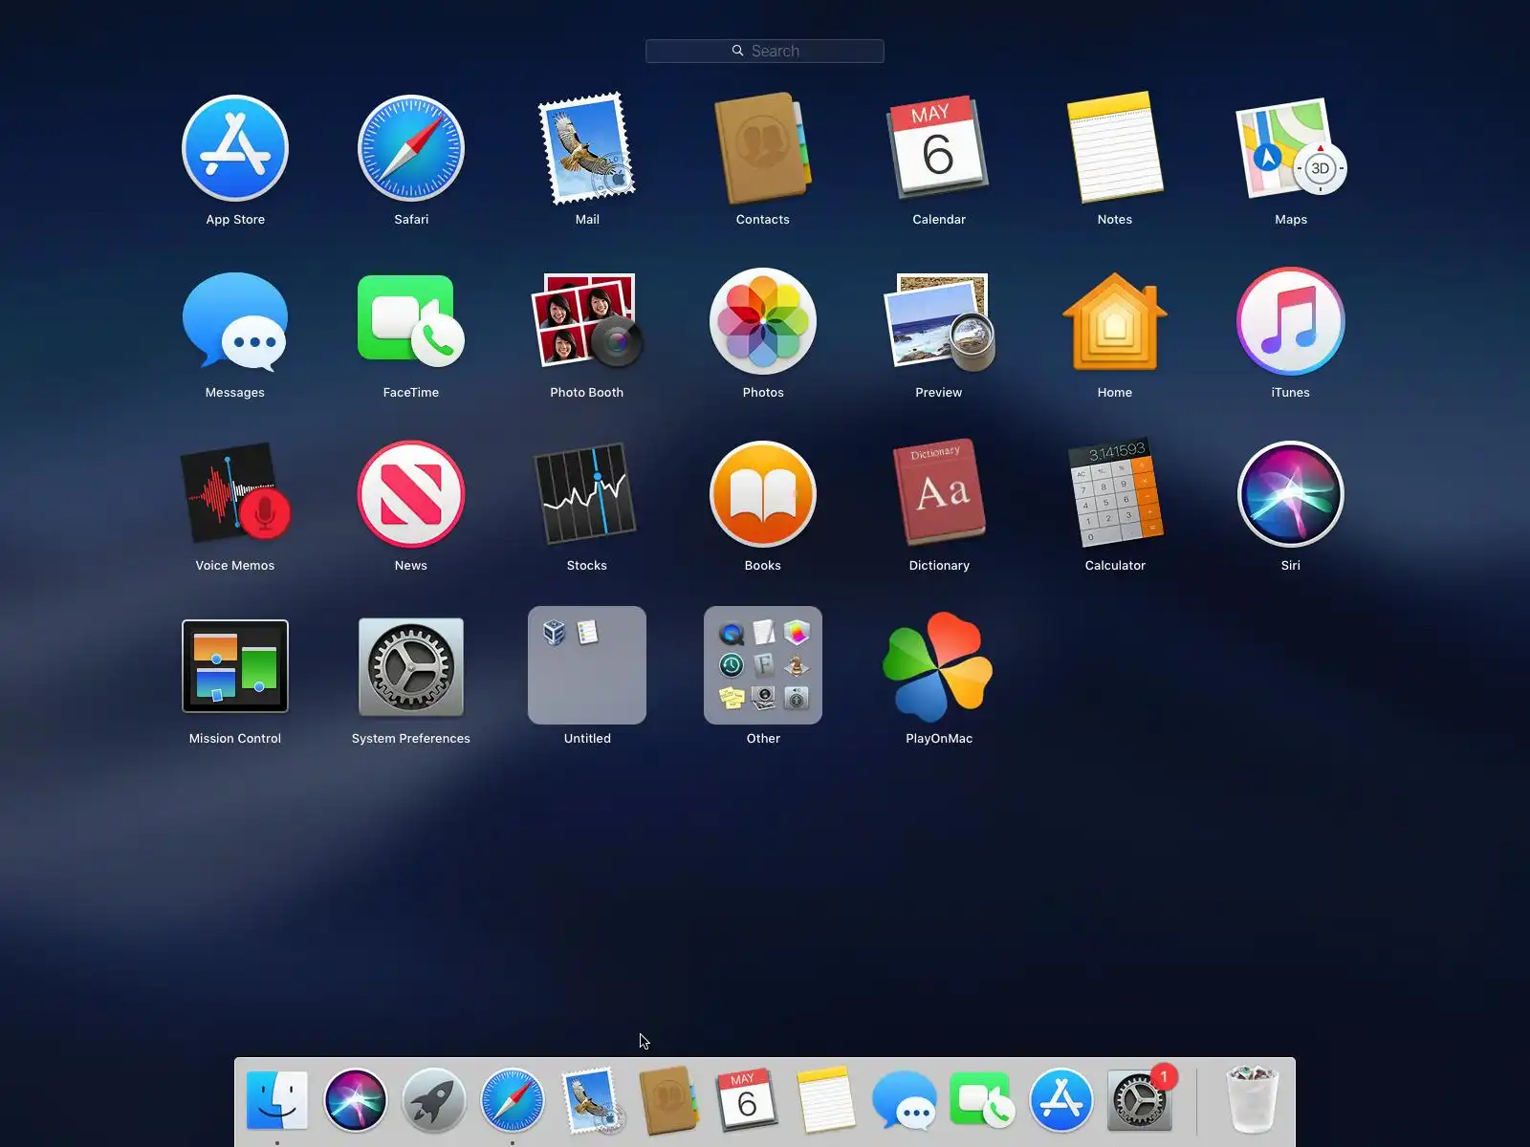Open Contacts from the Dock
The height and width of the screenshot is (1147, 1530).
click(669, 1101)
